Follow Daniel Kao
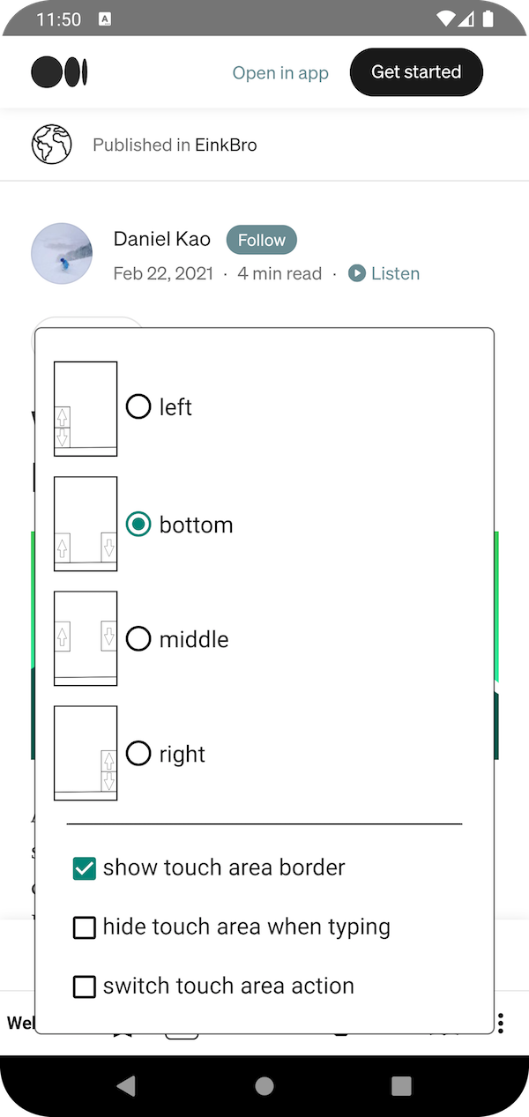Viewport: 529px width, 1117px height. pyautogui.click(x=262, y=240)
